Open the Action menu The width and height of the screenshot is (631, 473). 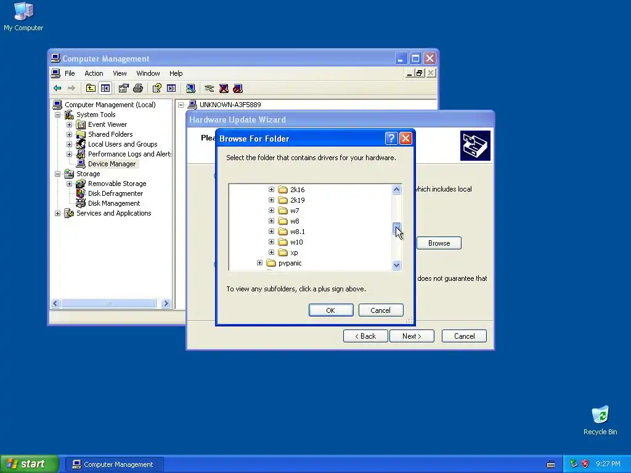pos(94,73)
